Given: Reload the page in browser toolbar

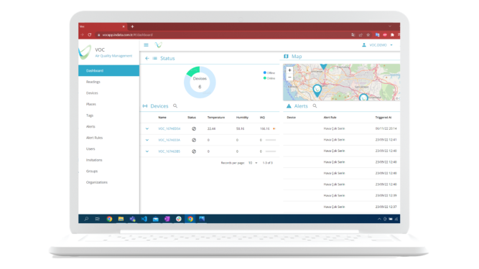Looking at the screenshot, I should [x=90, y=34].
